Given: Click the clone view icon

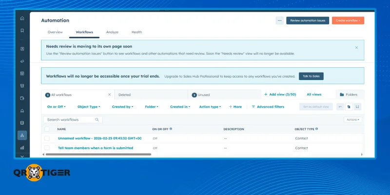Looking at the screenshot, I should coord(349,107).
